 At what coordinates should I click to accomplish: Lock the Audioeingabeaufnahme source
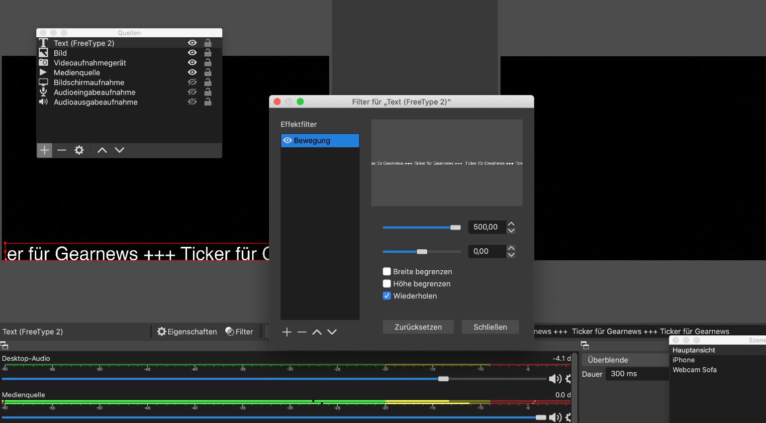click(208, 92)
